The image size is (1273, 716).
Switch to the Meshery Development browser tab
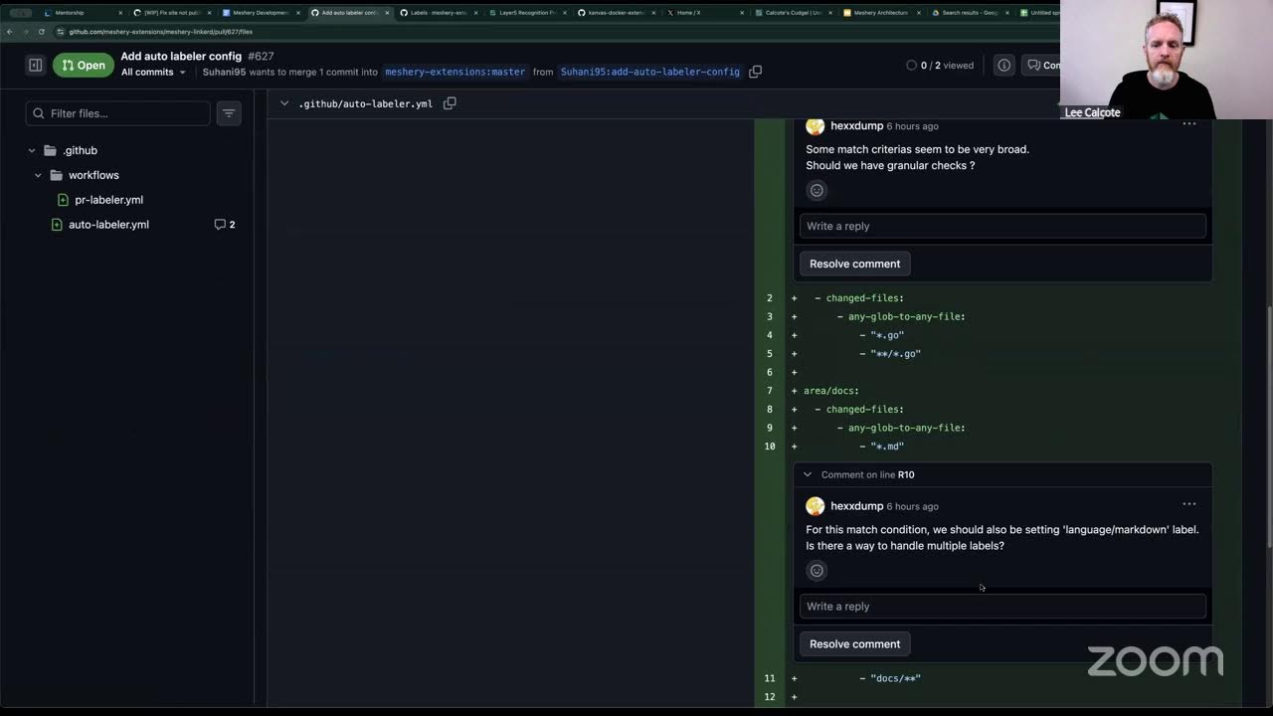[x=261, y=13]
